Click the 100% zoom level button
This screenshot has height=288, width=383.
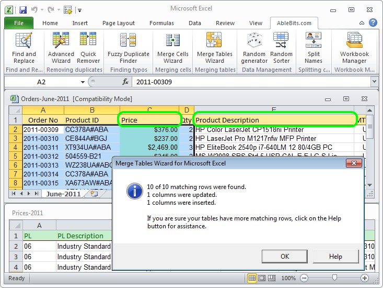(x=288, y=278)
